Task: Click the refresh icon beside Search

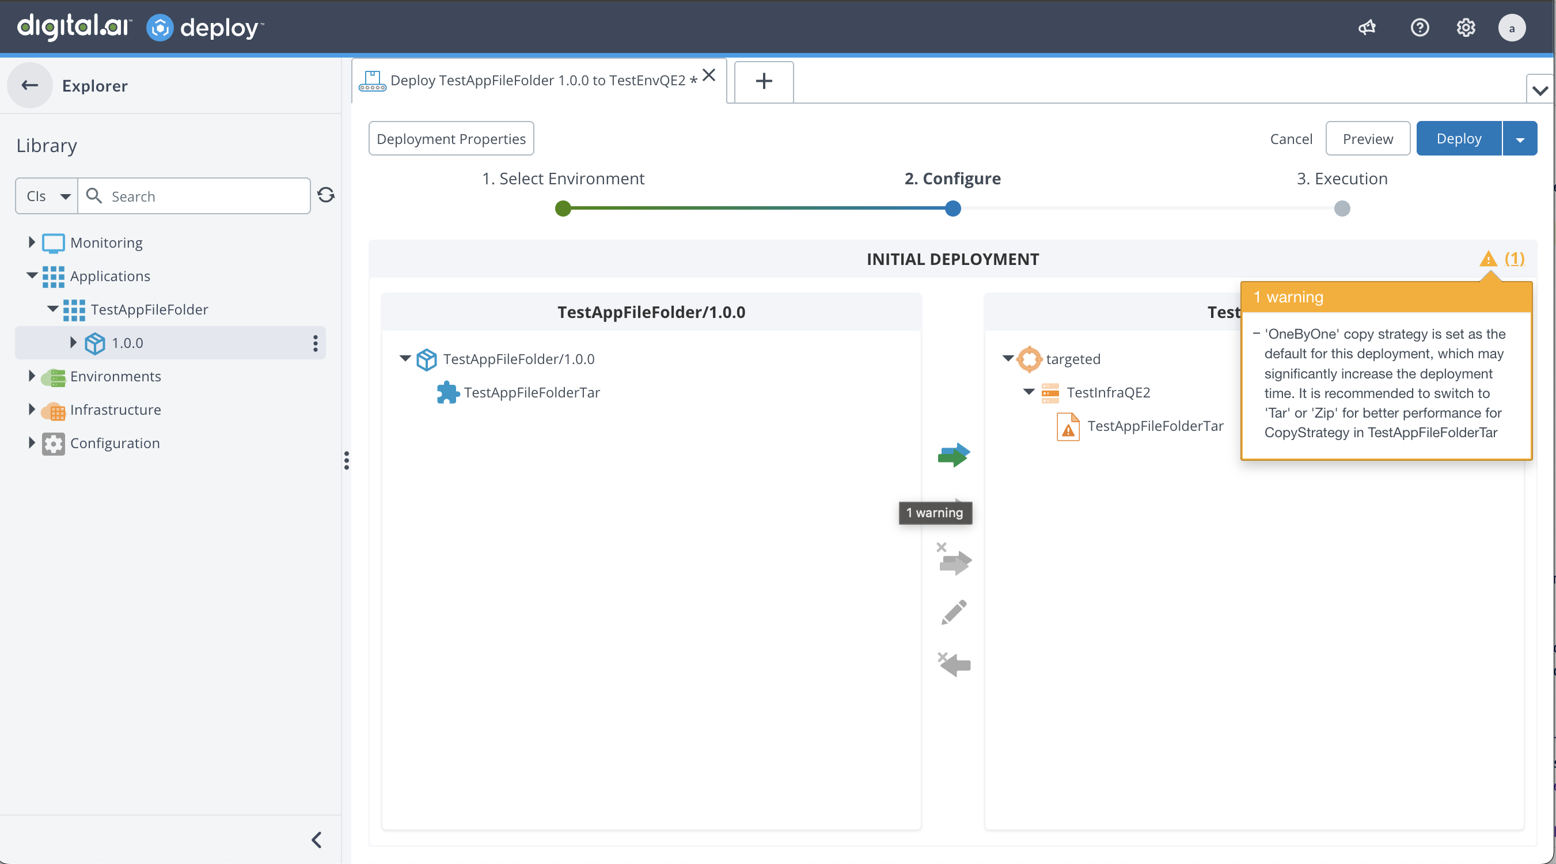Action: coord(326,195)
